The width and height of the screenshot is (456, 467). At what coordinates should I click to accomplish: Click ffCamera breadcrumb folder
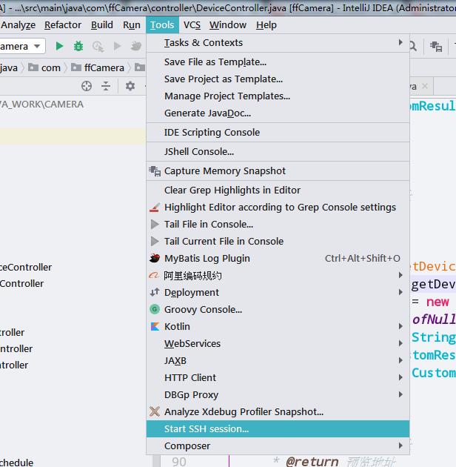(x=103, y=67)
